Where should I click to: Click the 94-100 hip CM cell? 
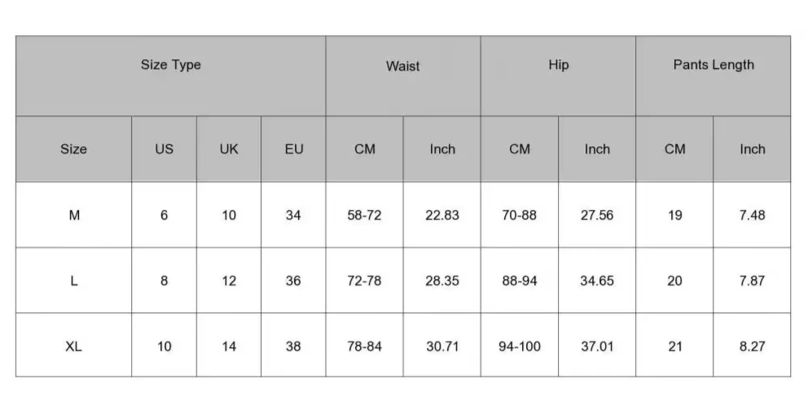pyautogui.click(x=520, y=345)
